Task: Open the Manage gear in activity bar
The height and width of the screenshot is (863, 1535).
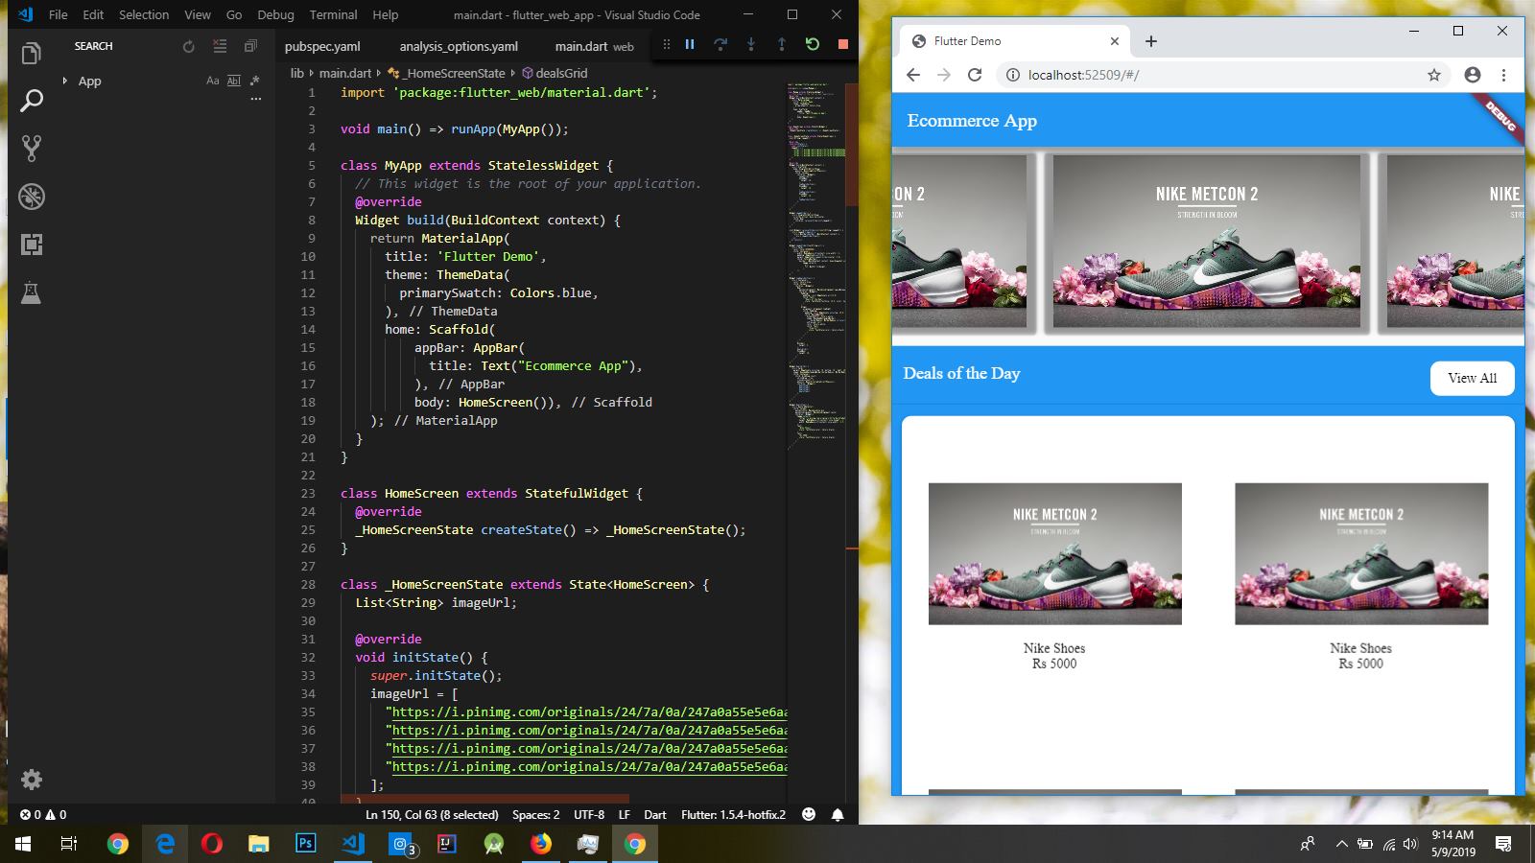Action: (x=32, y=780)
